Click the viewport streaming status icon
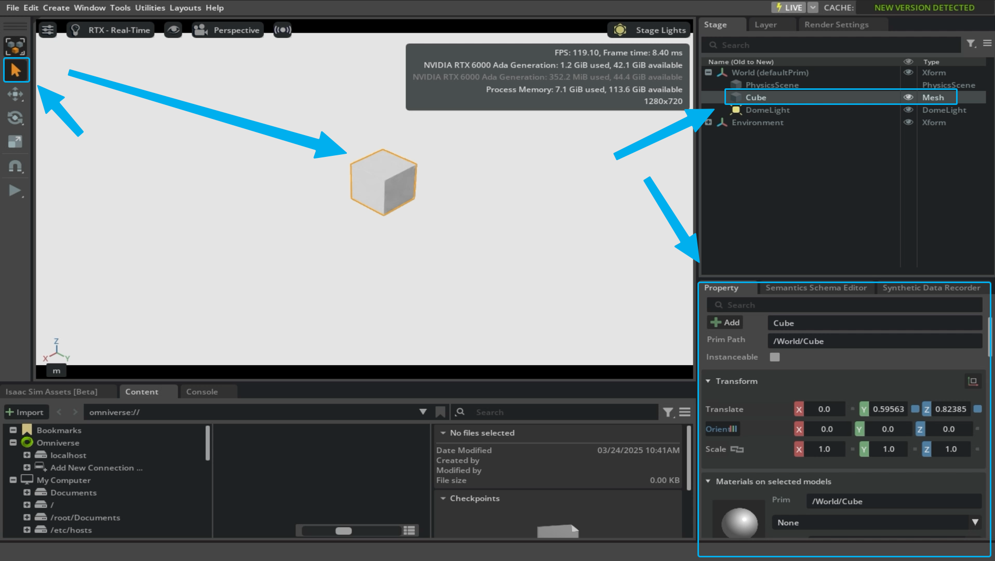 [x=283, y=30]
